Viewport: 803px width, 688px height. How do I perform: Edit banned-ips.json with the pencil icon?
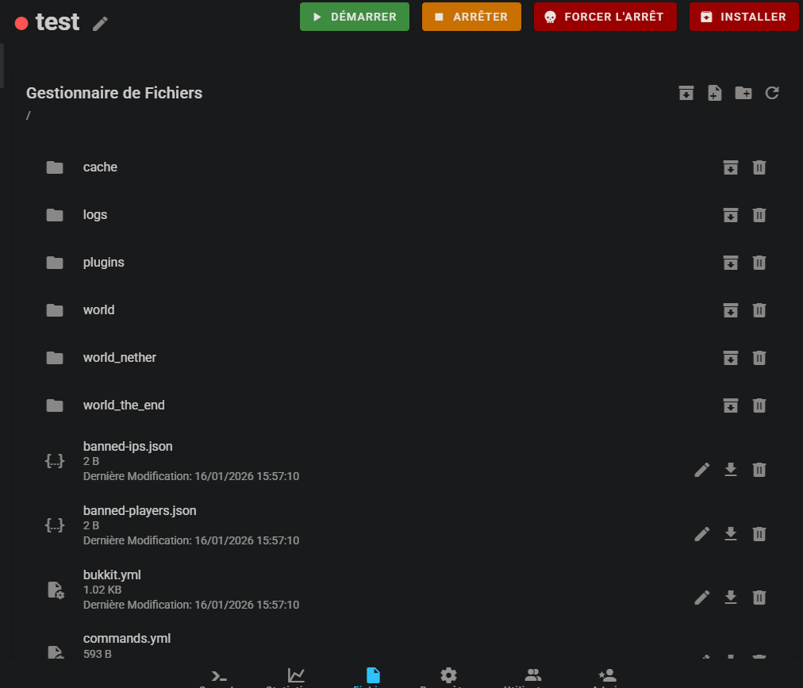pyautogui.click(x=702, y=470)
